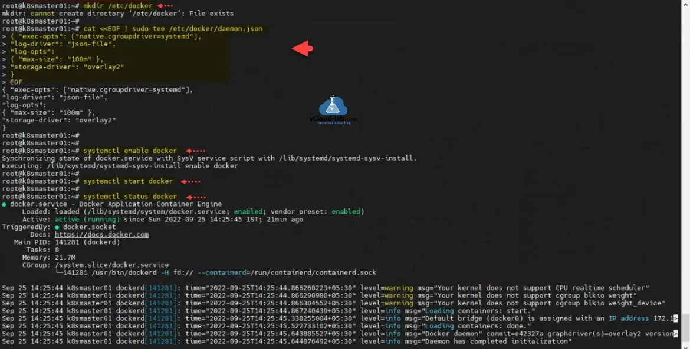Click "since Sun 2022-09-25 14:25:45 IST; 21min ago"
The image size is (690, 349).
(213, 219)
